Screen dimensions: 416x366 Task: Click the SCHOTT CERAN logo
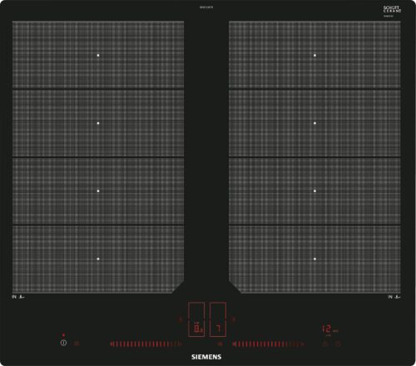click(x=392, y=10)
